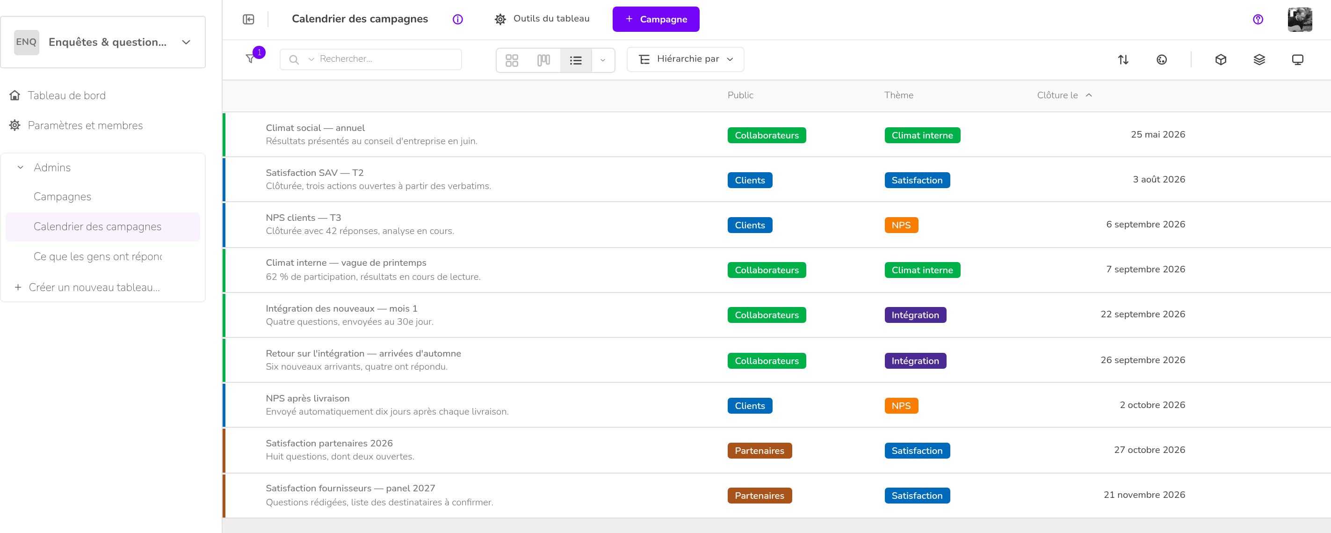Go to Tableau de bord
Viewport: 1331px width, 533px height.
pyautogui.click(x=66, y=95)
